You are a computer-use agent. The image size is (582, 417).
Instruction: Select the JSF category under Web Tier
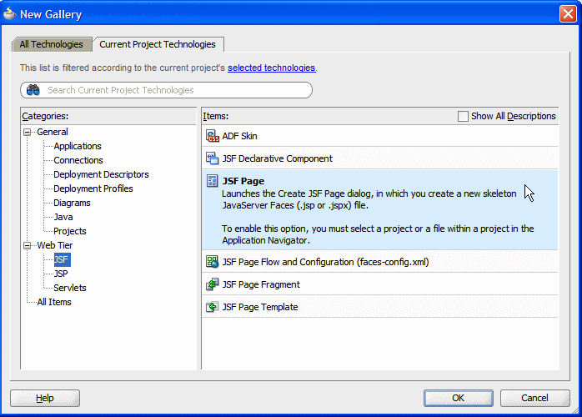[62, 259]
